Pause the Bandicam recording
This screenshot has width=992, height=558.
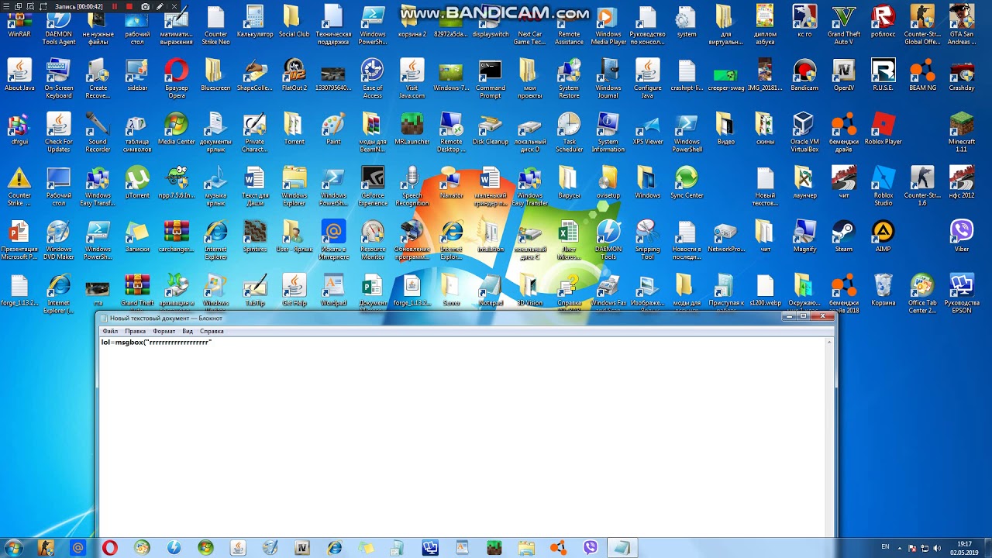tap(115, 6)
